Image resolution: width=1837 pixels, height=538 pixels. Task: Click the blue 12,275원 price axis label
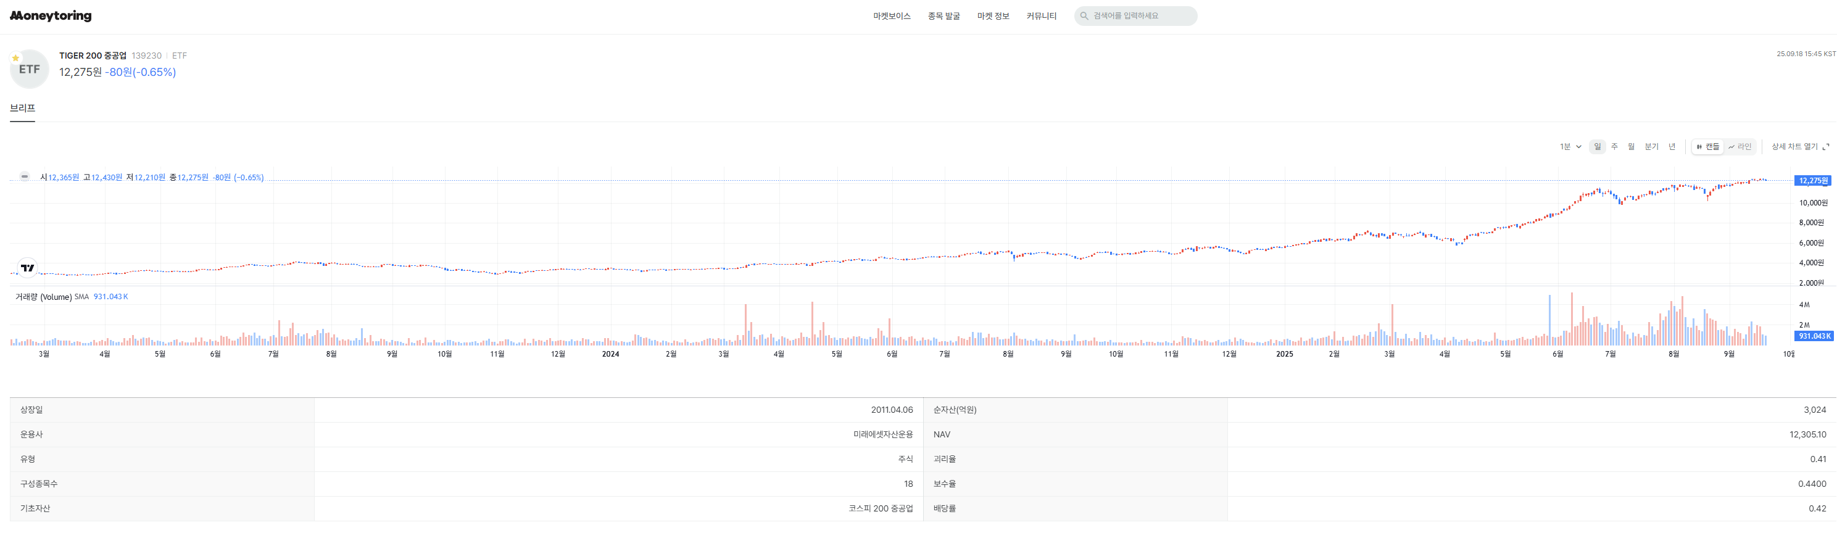[x=1813, y=181]
